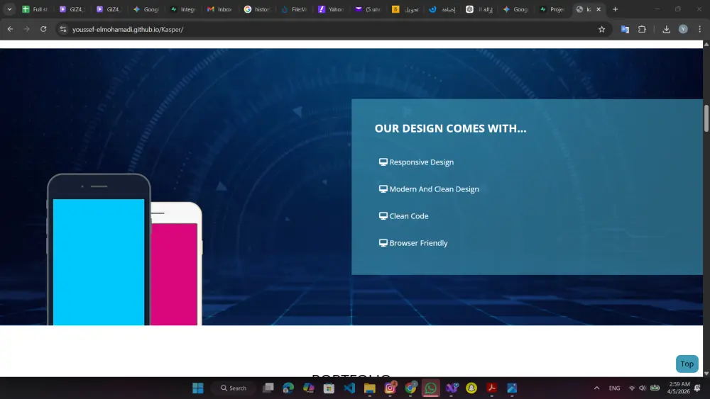Click the scrollbar up arrow
This screenshot has height=399, width=710.
(706, 44)
